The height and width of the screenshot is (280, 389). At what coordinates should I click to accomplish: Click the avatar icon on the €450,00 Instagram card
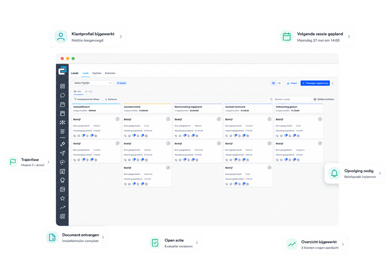coord(320,143)
